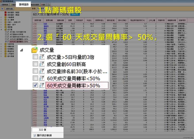Click the red folder icon for 我的選股（複選）
Screen dimensions: 194x139
pos(6,12)
